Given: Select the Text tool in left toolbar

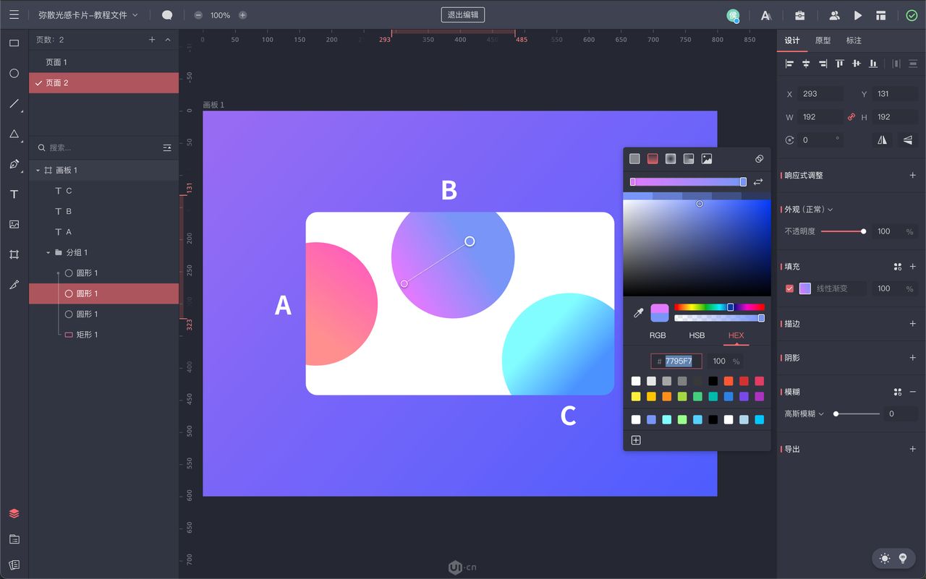Looking at the screenshot, I should click(x=14, y=194).
